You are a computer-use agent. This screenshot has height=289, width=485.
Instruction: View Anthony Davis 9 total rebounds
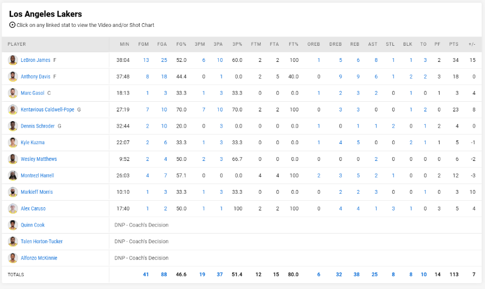tap(358, 76)
